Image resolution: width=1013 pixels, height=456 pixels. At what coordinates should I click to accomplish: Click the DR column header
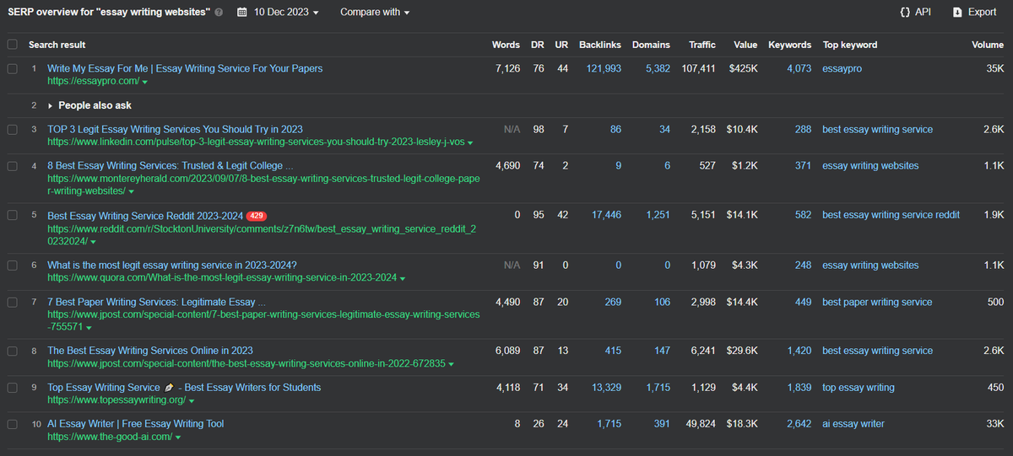tap(538, 45)
